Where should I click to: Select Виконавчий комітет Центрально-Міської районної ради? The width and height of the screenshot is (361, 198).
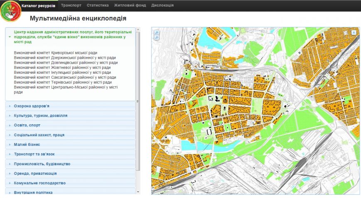pos(66,89)
